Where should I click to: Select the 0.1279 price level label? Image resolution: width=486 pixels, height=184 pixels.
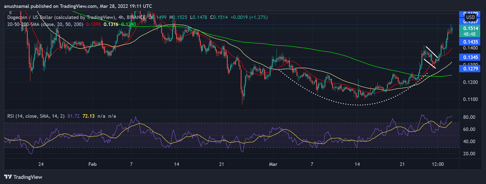click(x=470, y=69)
